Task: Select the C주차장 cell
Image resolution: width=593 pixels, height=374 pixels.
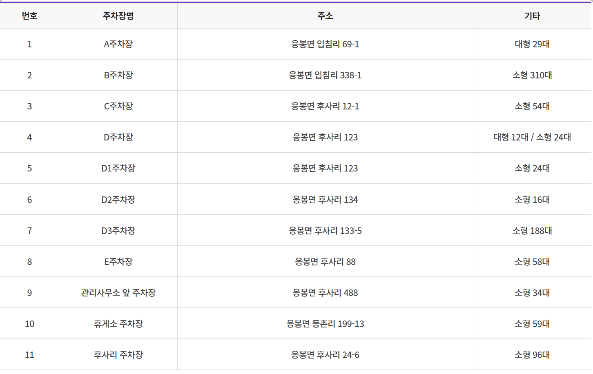Action: point(118,106)
